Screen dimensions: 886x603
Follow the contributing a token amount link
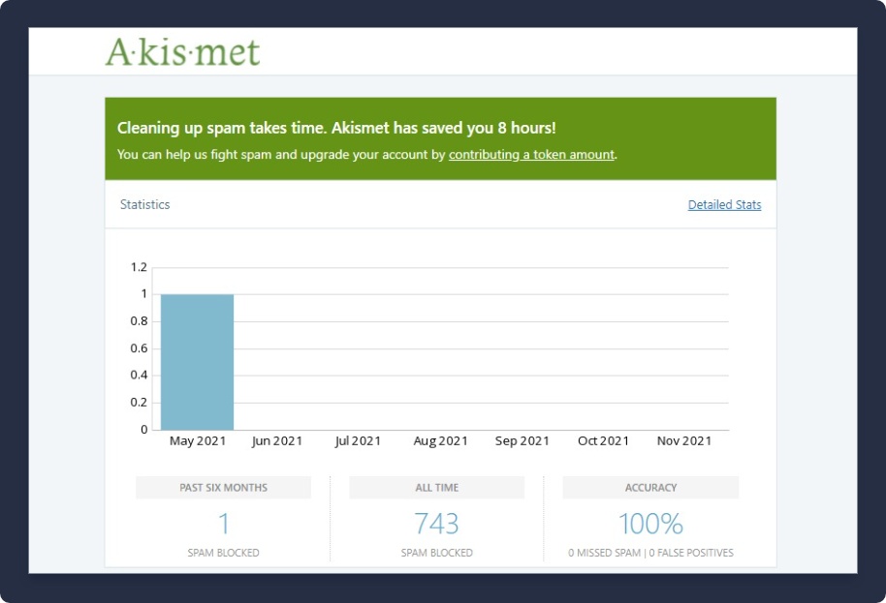pyautogui.click(x=531, y=155)
